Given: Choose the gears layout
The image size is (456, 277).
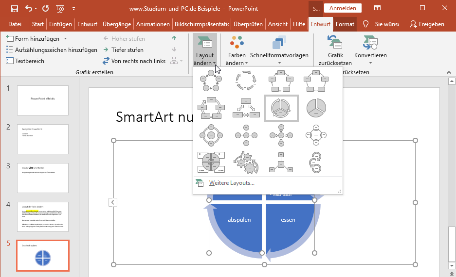Looking at the screenshot, I should [246, 162].
